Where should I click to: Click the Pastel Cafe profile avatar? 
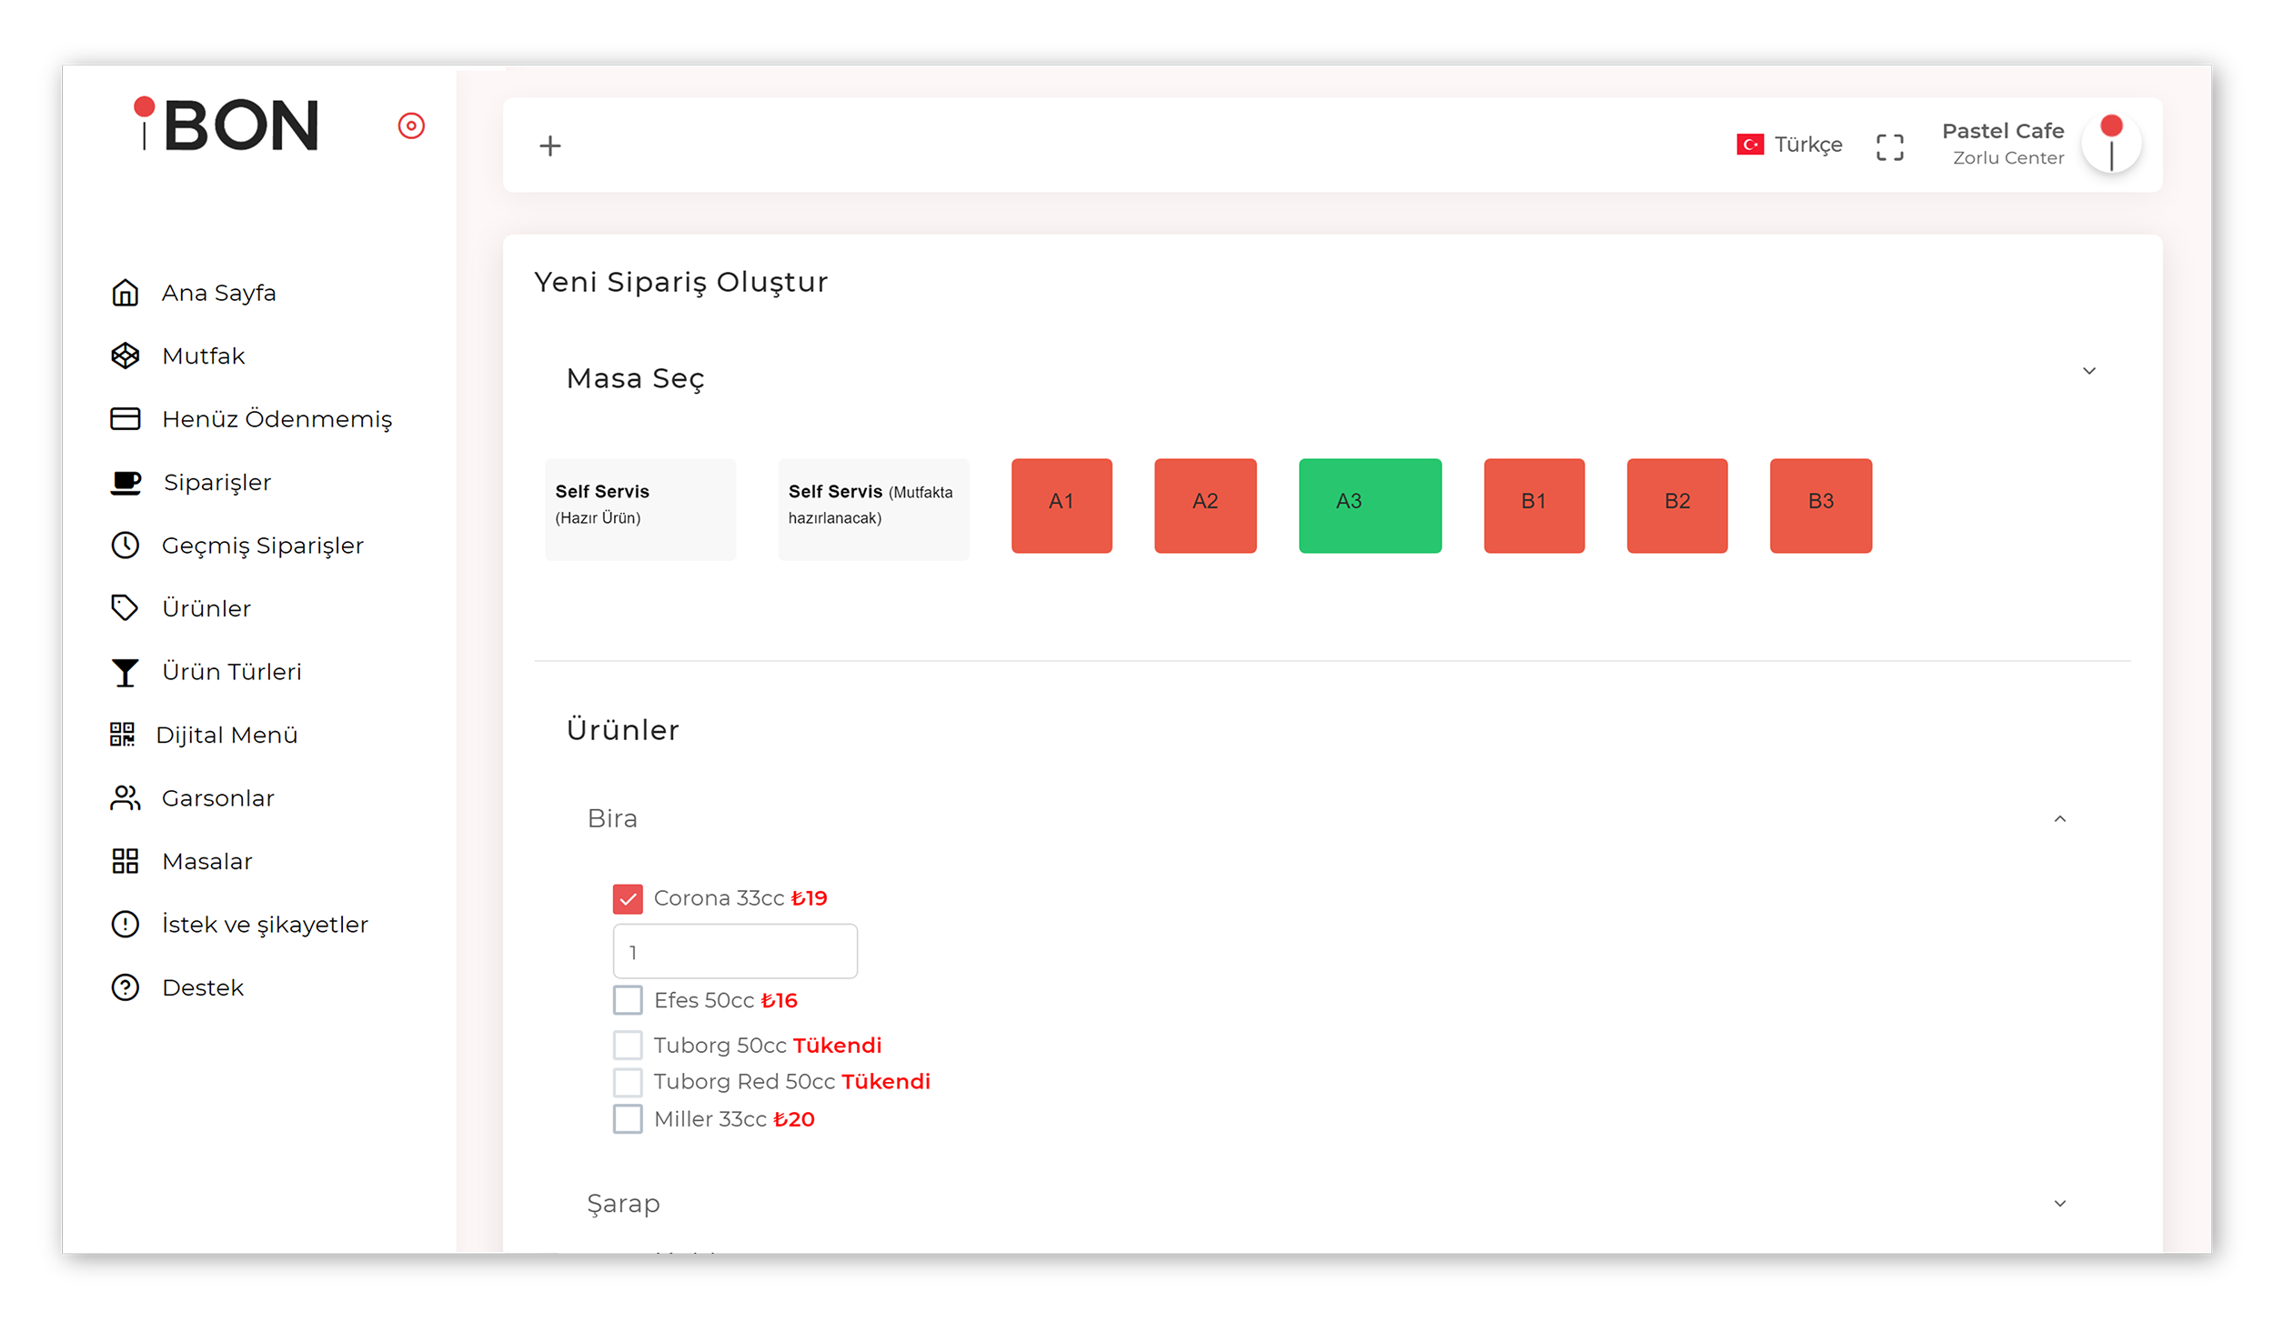(x=2110, y=144)
